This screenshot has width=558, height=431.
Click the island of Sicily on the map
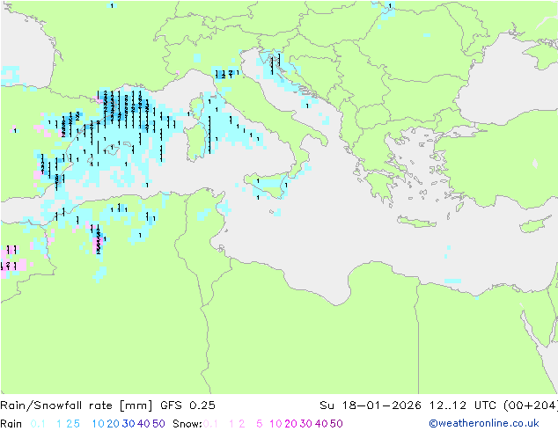click(269, 186)
